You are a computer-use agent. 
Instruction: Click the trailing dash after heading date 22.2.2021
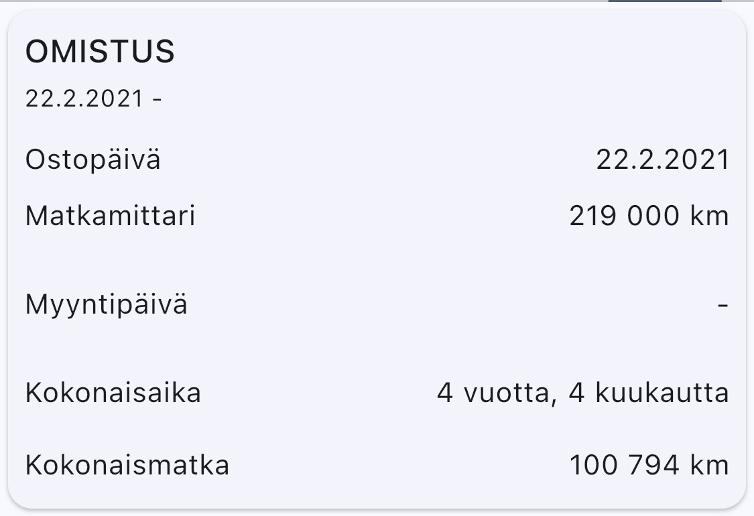click(157, 100)
